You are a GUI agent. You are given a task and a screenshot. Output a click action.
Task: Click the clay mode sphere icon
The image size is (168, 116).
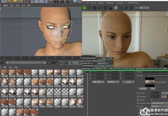[x=115, y=8]
